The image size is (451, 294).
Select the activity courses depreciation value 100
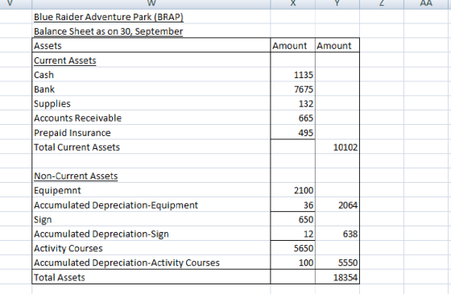pyautogui.click(x=293, y=263)
